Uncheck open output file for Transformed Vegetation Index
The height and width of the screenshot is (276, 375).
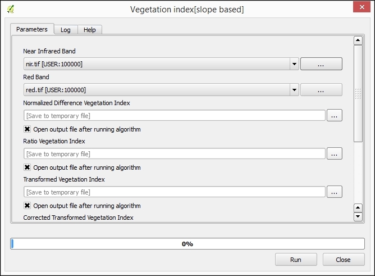(x=27, y=206)
